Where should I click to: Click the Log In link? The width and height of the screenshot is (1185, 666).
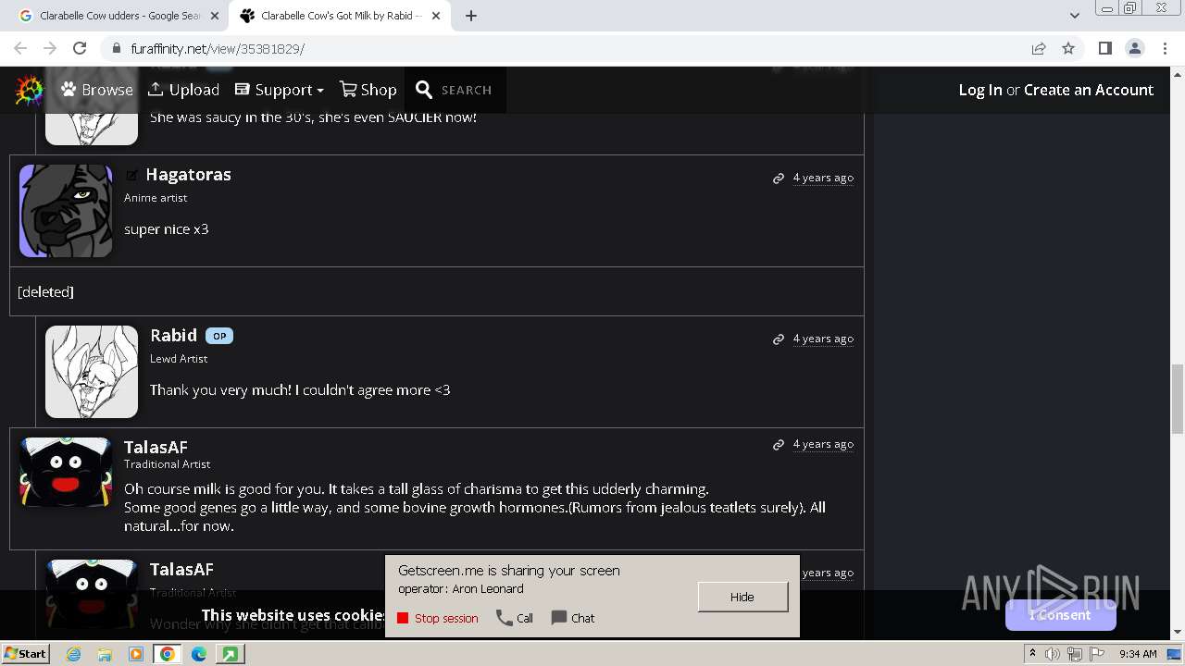coord(980,90)
